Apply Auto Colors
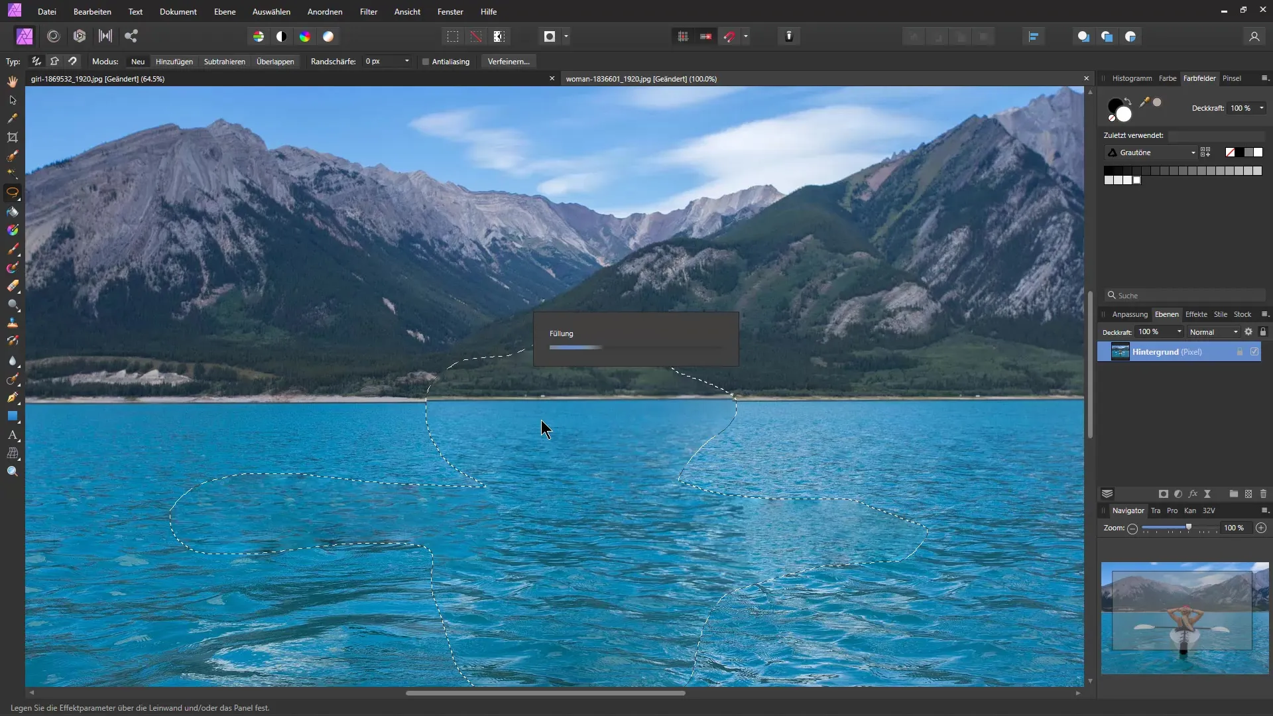 tap(305, 36)
